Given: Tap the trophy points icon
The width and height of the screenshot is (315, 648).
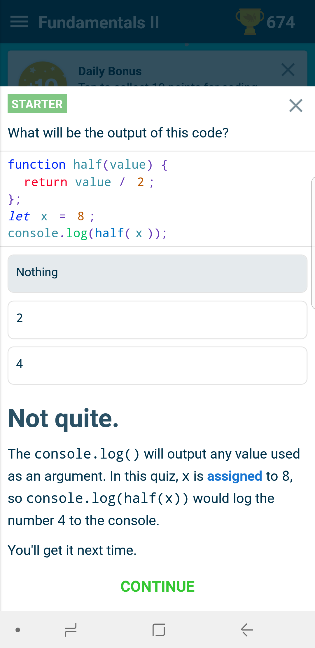Looking at the screenshot, I should click(250, 22).
